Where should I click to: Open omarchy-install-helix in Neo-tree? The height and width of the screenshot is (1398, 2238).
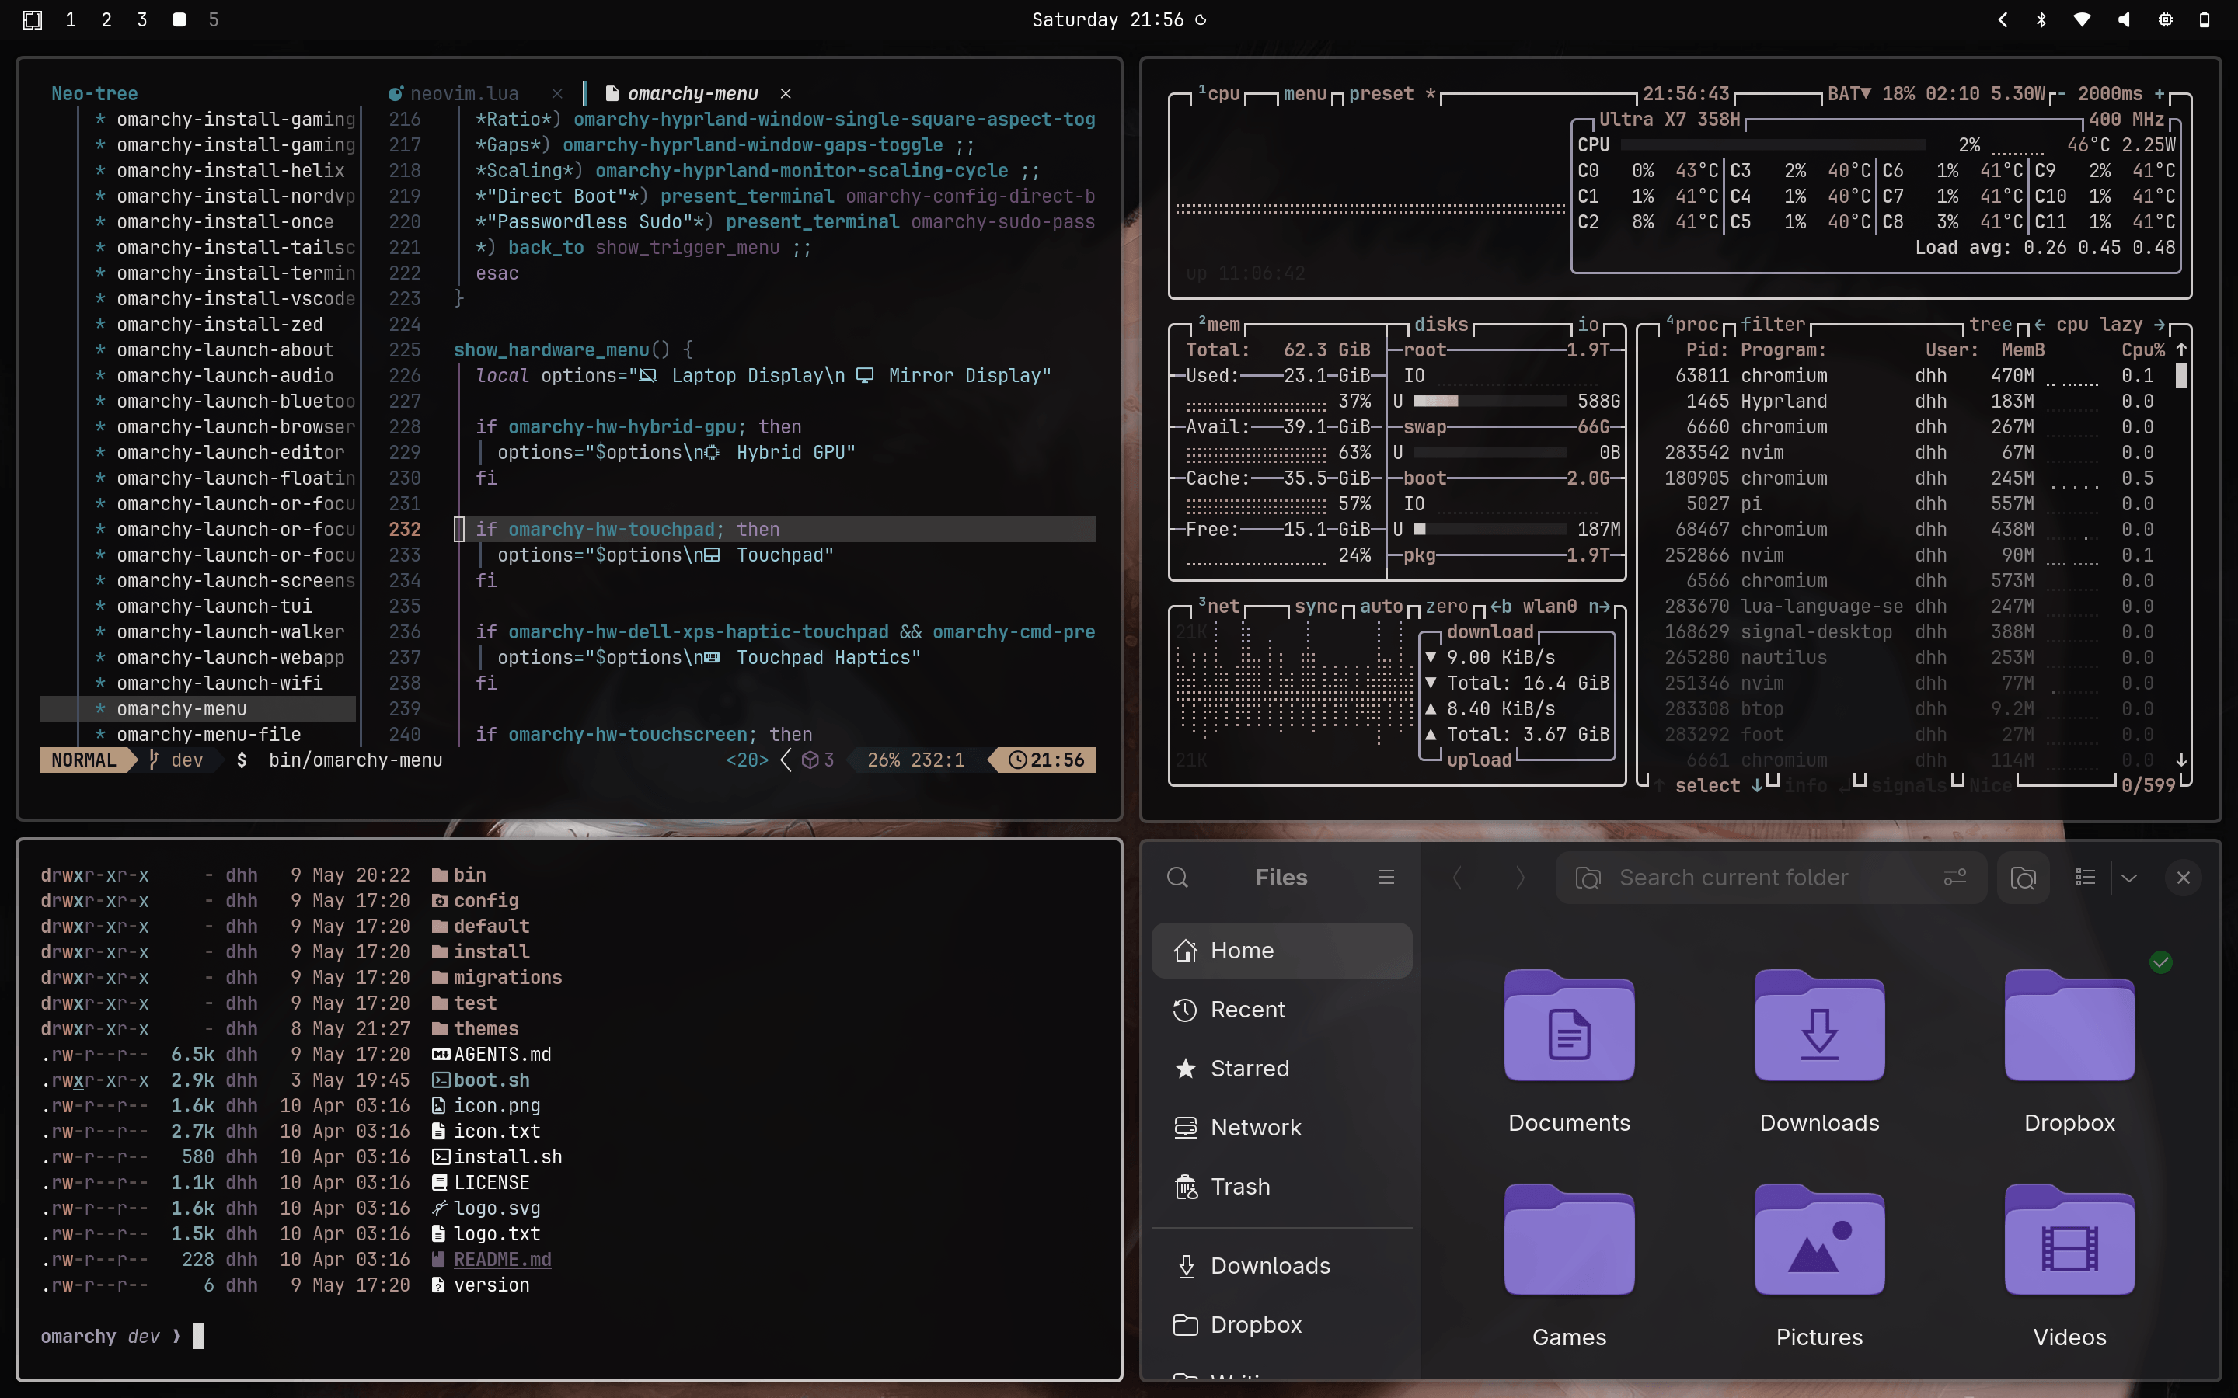point(230,170)
